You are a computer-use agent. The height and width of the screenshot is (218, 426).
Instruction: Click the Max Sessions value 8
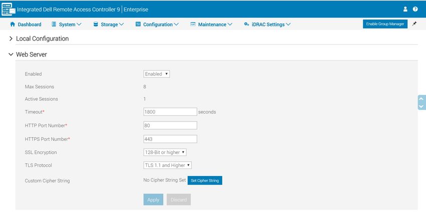pyautogui.click(x=145, y=87)
